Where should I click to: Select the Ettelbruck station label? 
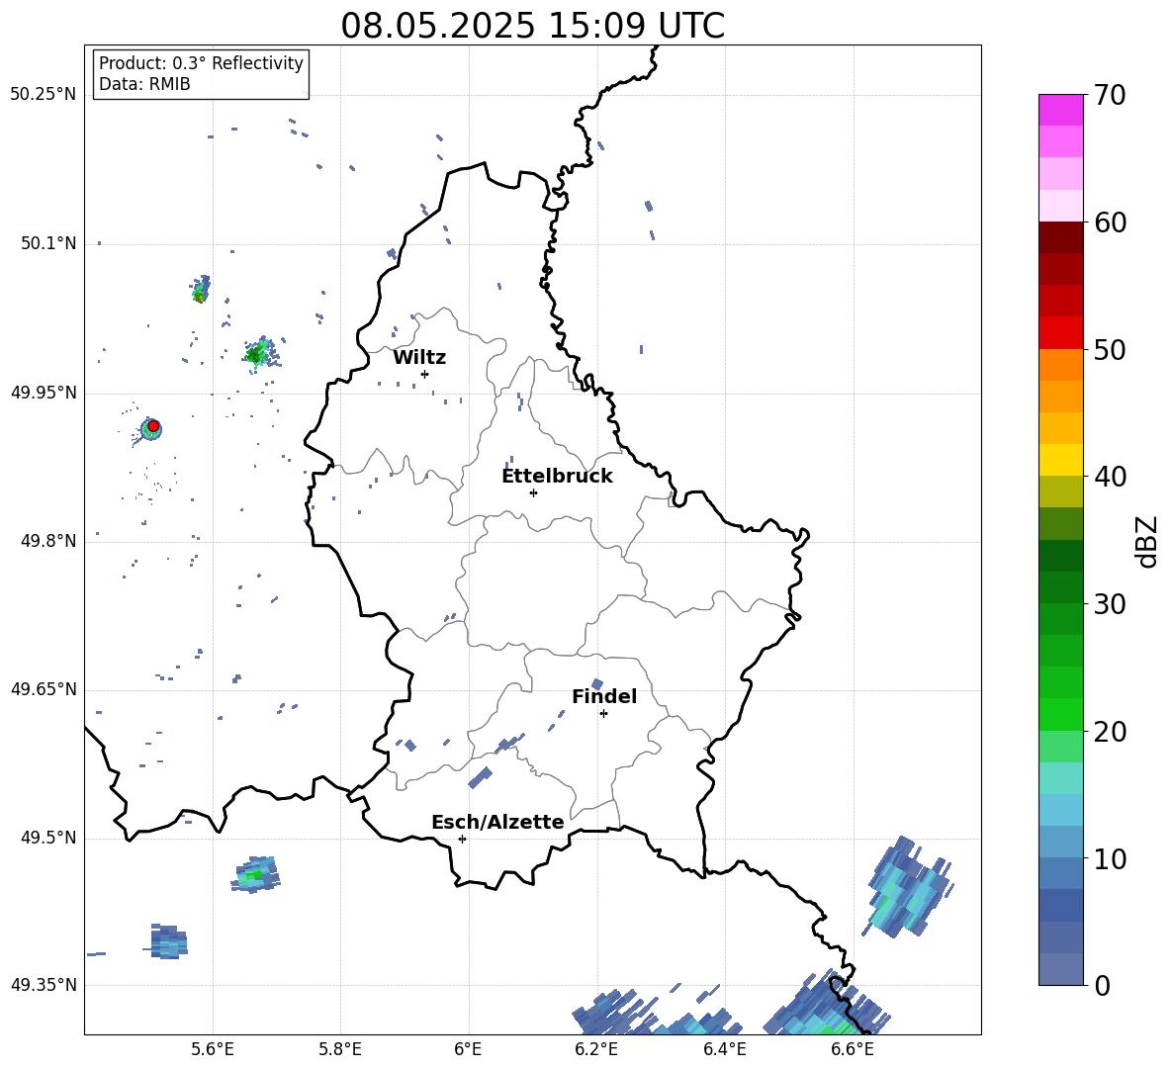[557, 477]
